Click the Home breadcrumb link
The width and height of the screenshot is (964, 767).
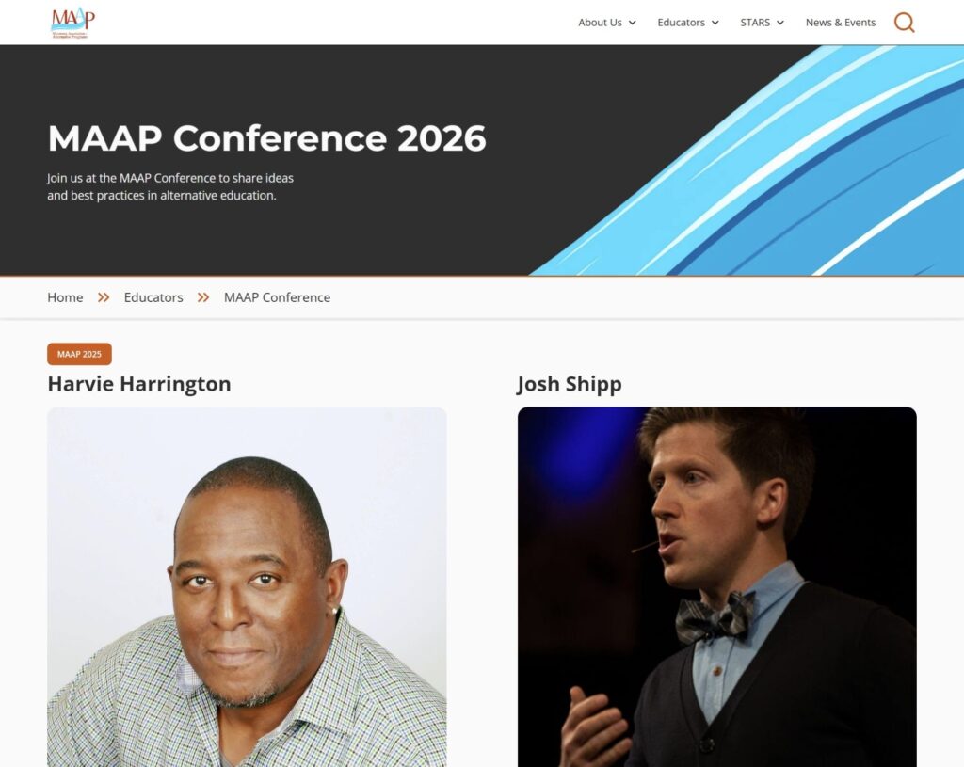pos(65,297)
